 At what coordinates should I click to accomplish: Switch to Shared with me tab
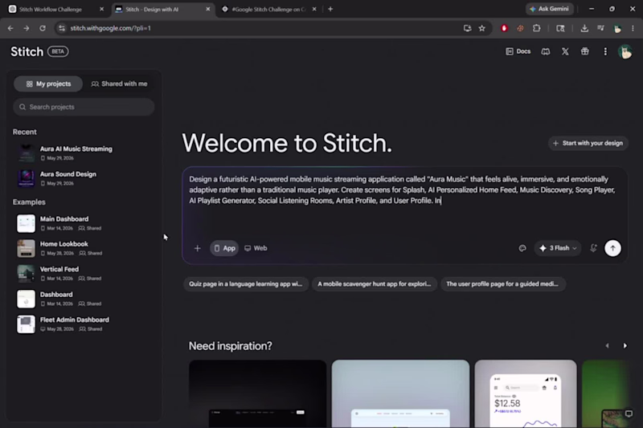click(x=119, y=84)
